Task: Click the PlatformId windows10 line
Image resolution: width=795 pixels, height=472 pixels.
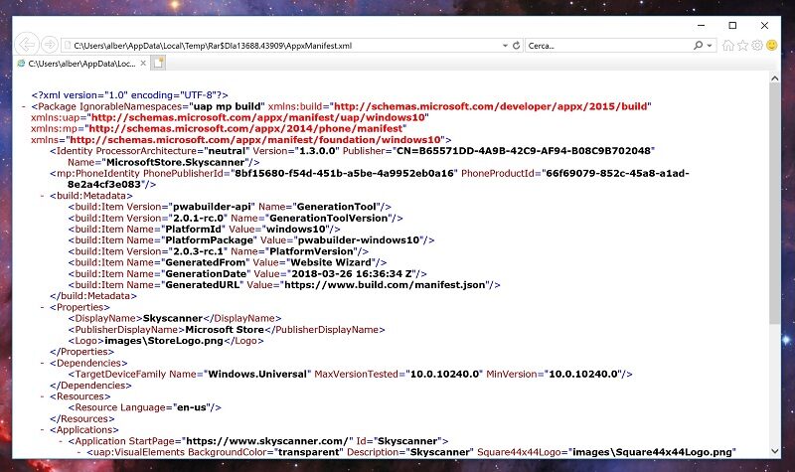Action: click(x=205, y=230)
